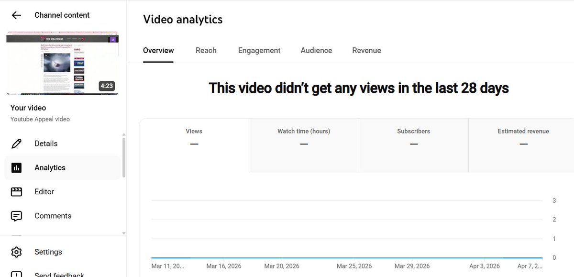Click the Apr 3, 2026 axis label
The width and height of the screenshot is (574, 277).
484,266
